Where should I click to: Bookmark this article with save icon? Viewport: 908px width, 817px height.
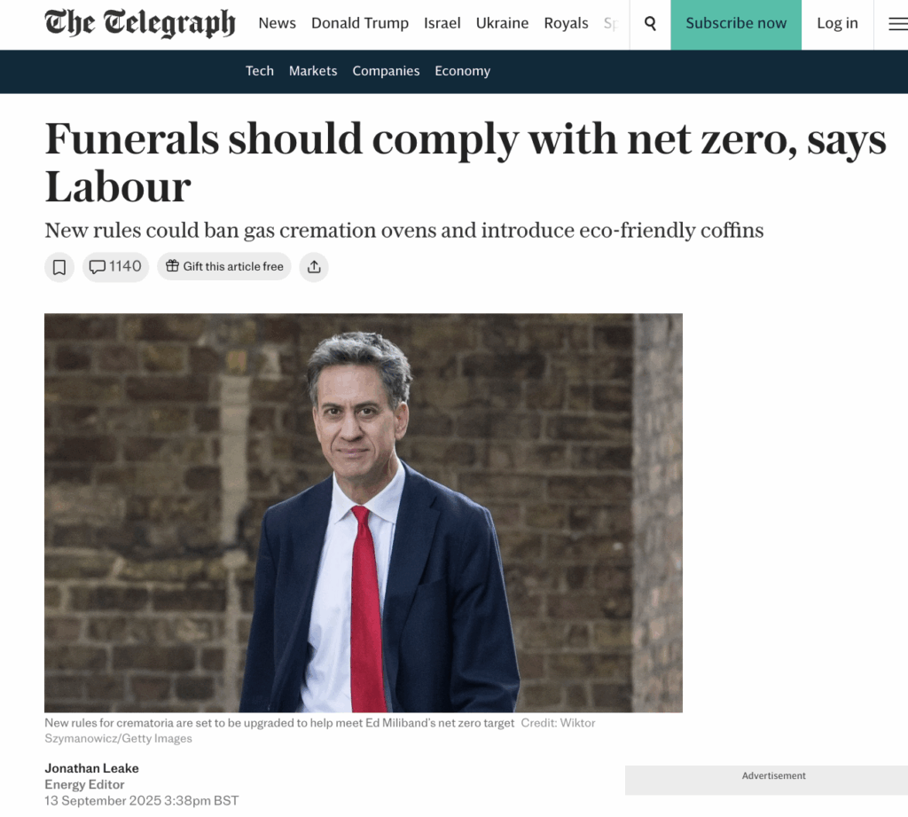(x=59, y=267)
